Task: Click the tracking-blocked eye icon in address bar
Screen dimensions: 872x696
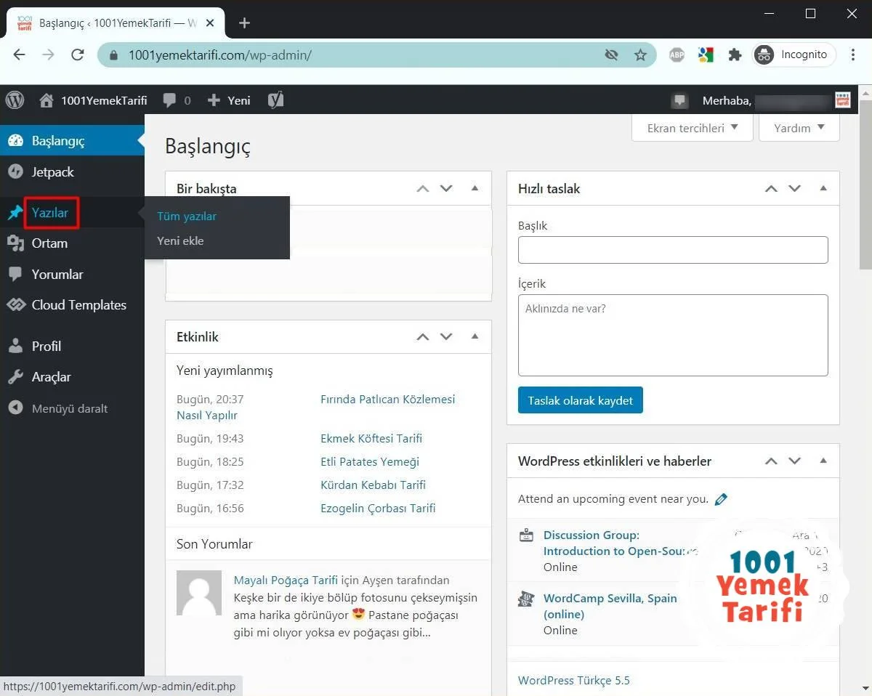Action: [611, 54]
